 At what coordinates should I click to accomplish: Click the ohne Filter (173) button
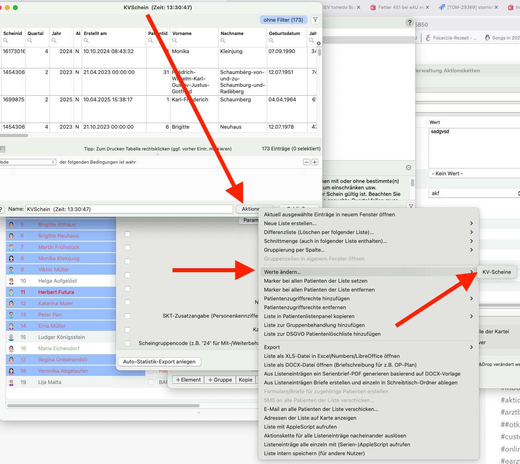click(283, 20)
